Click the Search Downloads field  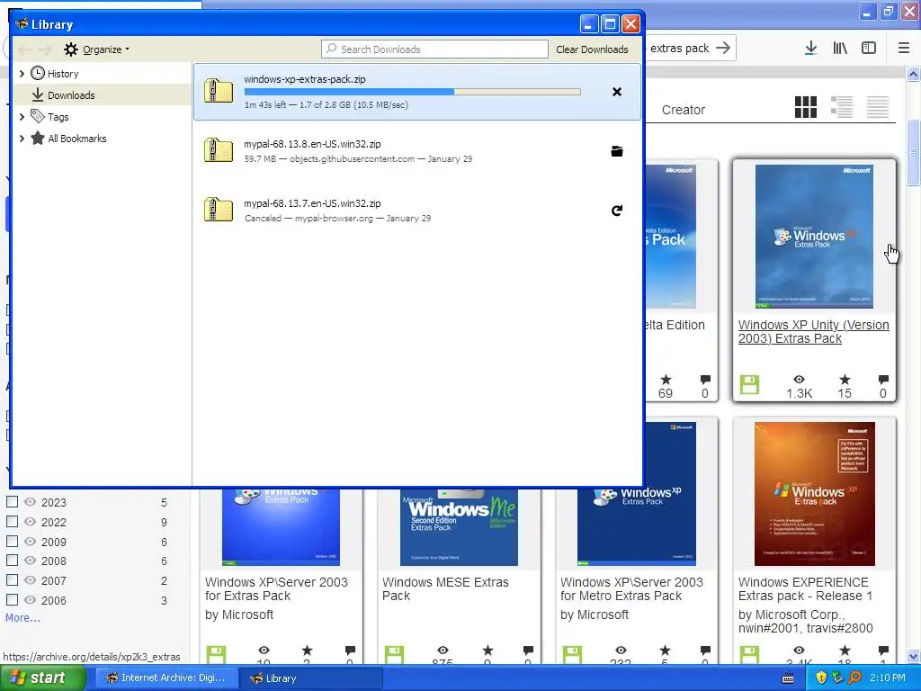434,49
